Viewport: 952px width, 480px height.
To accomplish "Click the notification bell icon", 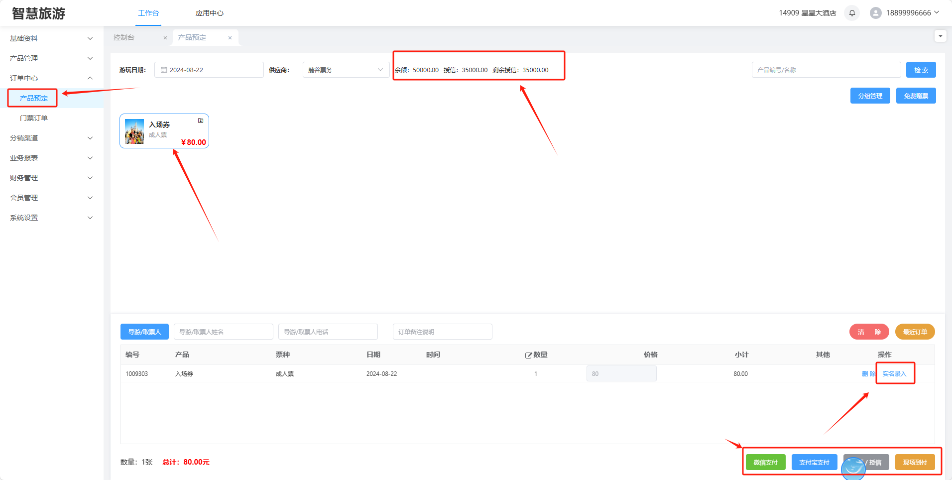I will pos(852,13).
